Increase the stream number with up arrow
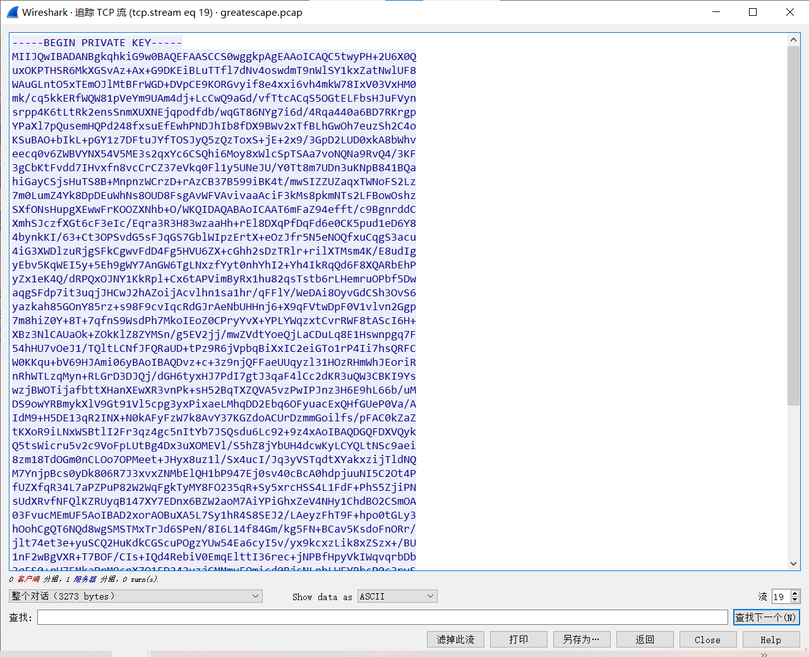The width and height of the screenshot is (809, 657). coord(795,593)
